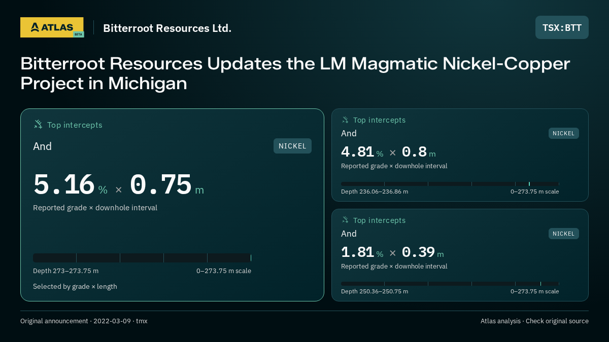Select the 0.39 m interval value
609x342 pixels.
(423, 252)
